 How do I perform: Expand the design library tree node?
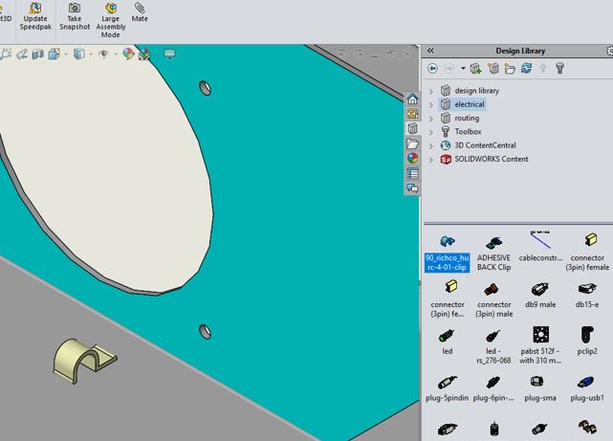431,91
